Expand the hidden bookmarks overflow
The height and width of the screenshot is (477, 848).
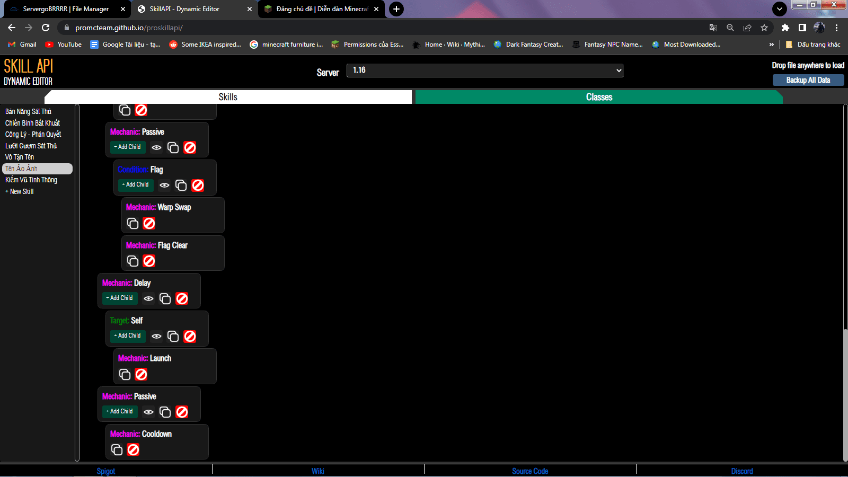point(771,45)
